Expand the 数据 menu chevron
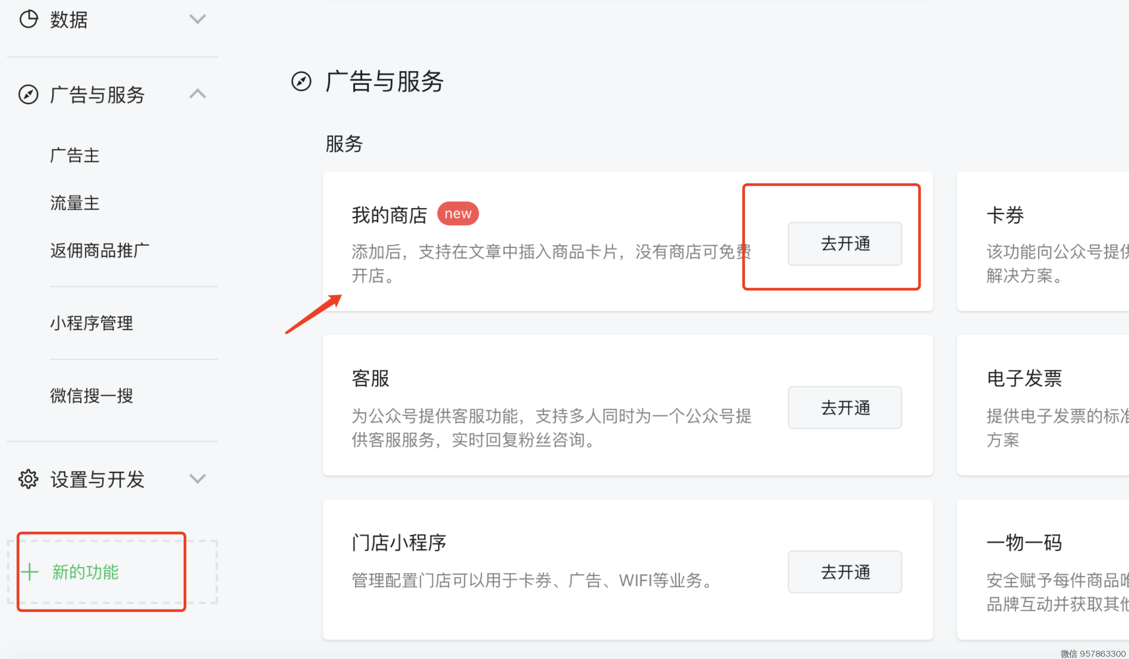 pyautogui.click(x=197, y=19)
